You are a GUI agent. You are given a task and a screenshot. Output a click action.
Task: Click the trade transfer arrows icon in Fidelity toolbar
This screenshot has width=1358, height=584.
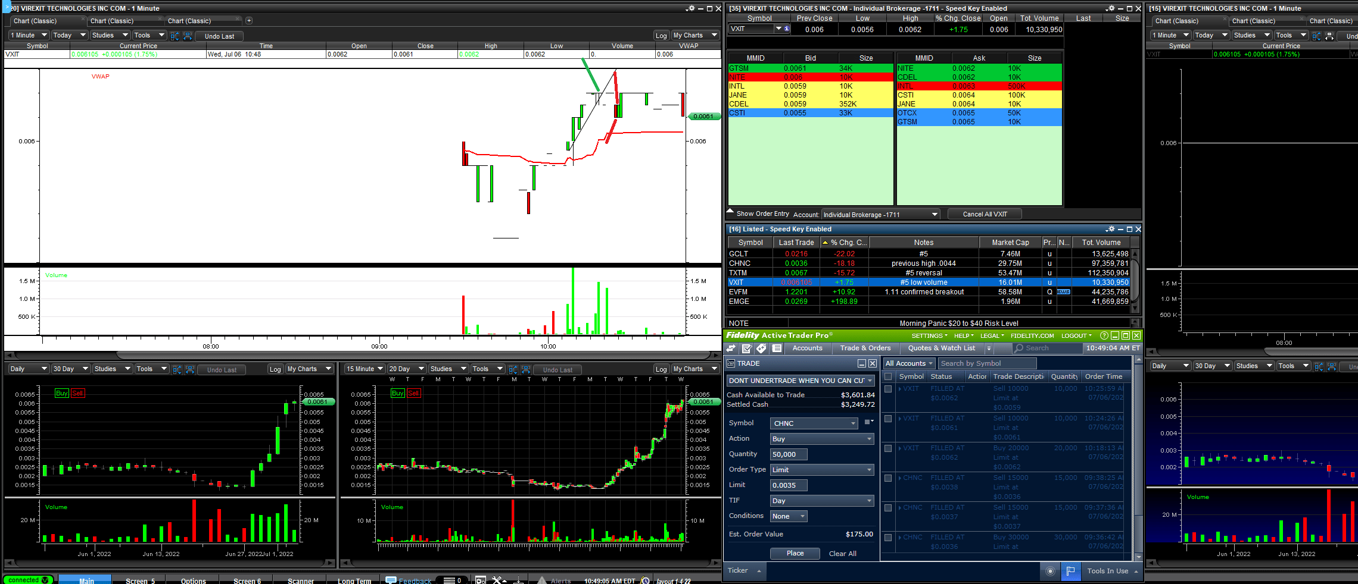point(731,348)
